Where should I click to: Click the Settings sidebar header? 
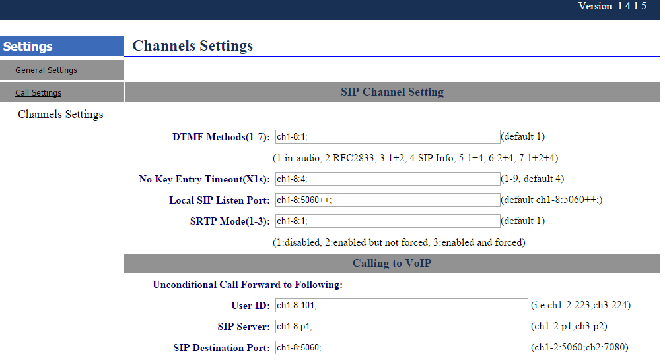point(28,47)
